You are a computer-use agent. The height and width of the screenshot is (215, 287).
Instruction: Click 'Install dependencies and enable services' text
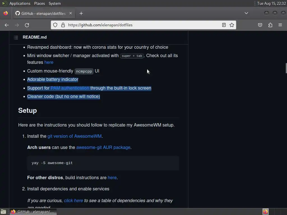tap(68, 189)
